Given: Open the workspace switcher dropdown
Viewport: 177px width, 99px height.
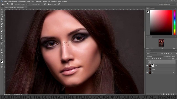Looking at the screenshot, I should 167,4.
